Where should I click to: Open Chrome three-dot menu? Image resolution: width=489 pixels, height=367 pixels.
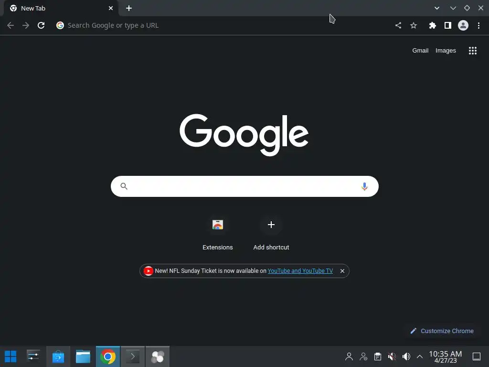(478, 25)
